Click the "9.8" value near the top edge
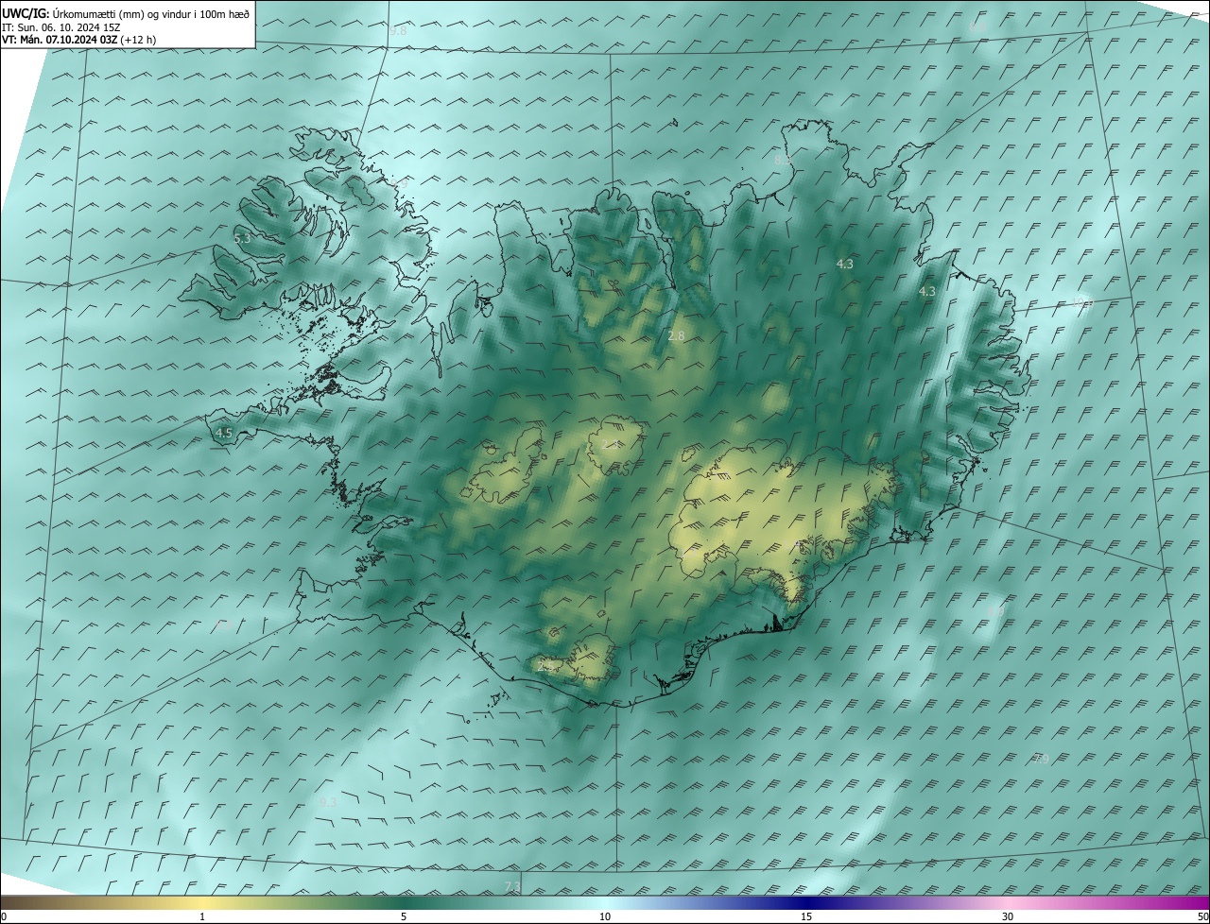The width and height of the screenshot is (1210, 924). [399, 30]
